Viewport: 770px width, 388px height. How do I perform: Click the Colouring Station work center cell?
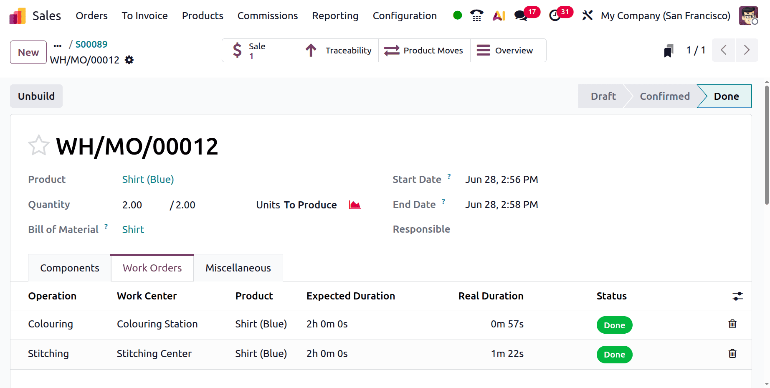(157, 324)
